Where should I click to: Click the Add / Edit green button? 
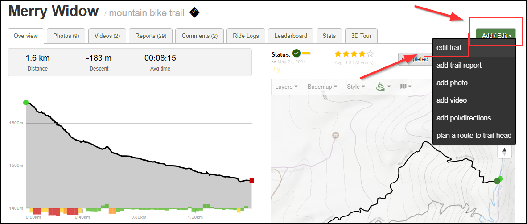[495, 36]
